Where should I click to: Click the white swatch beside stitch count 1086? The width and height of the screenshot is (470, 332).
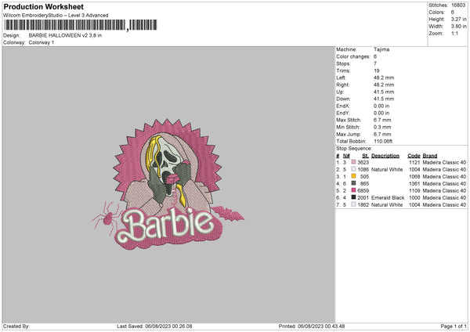click(x=354, y=169)
